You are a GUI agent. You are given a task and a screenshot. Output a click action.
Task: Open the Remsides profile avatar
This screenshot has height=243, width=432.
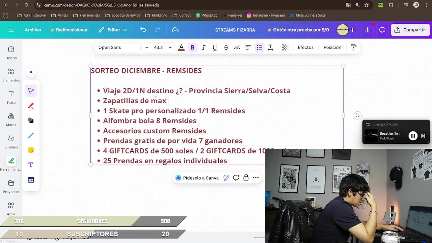pos(343,30)
